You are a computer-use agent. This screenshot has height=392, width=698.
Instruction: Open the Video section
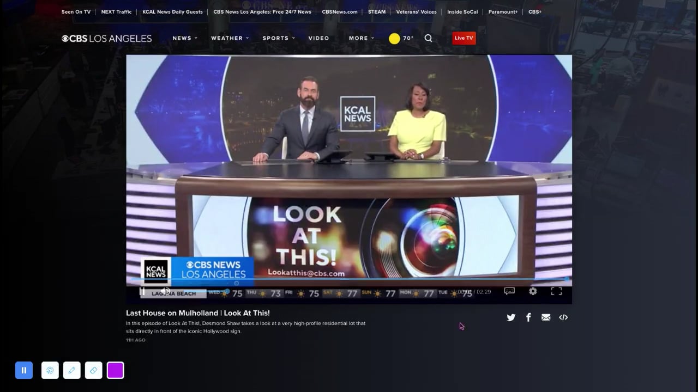(x=318, y=38)
